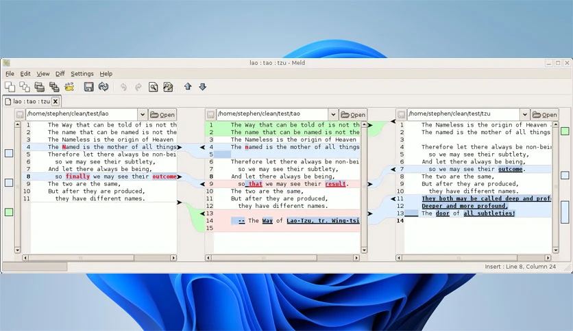Start a new three-file comparison from toolbar
The height and width of the screenshot is (331, 573).
(25, 87)
